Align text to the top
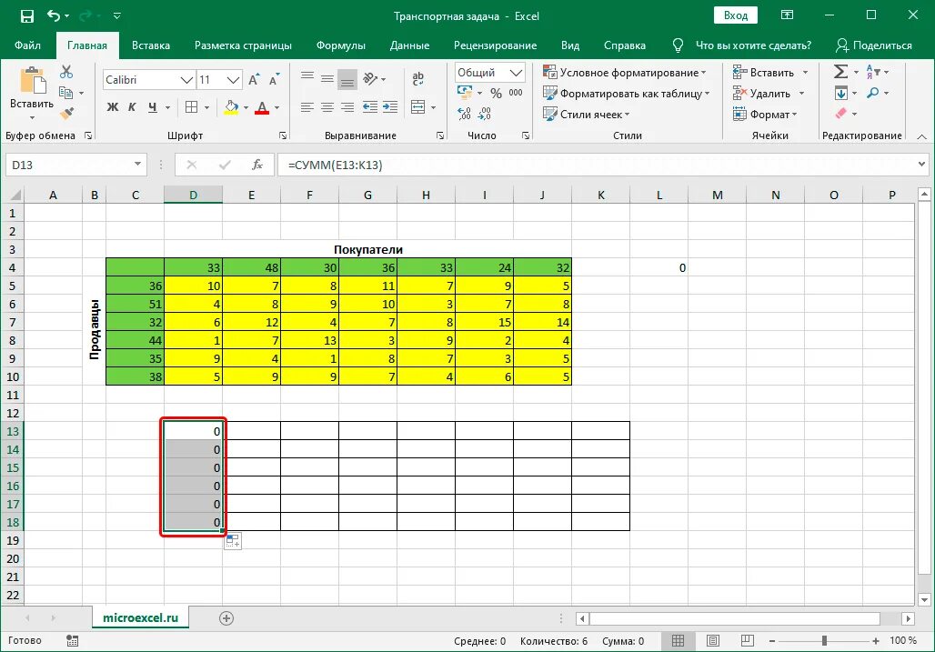The image size is (935, 652). tap(307, 75)
